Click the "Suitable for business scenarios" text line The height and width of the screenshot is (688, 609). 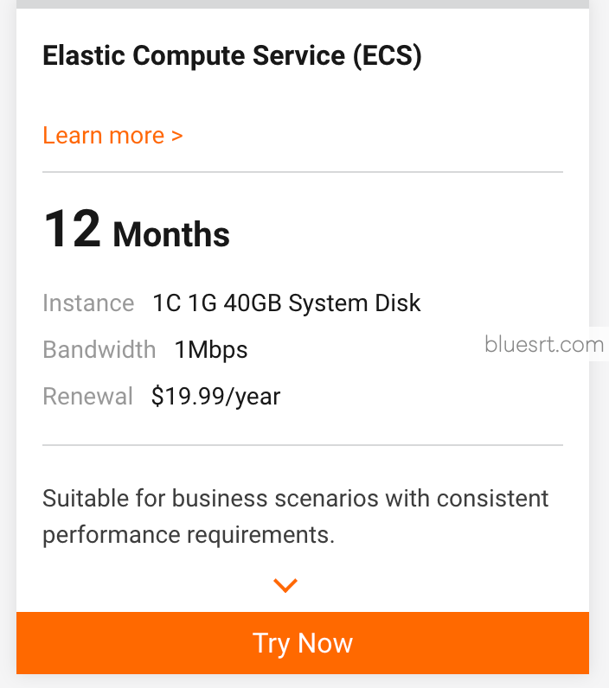(295, 499)
